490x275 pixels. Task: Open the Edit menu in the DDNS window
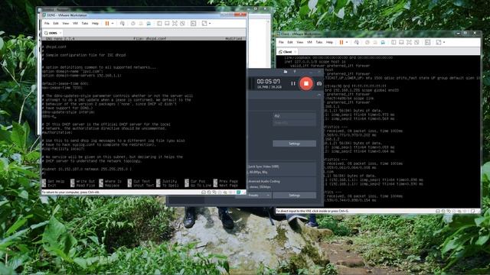[56, 24]
